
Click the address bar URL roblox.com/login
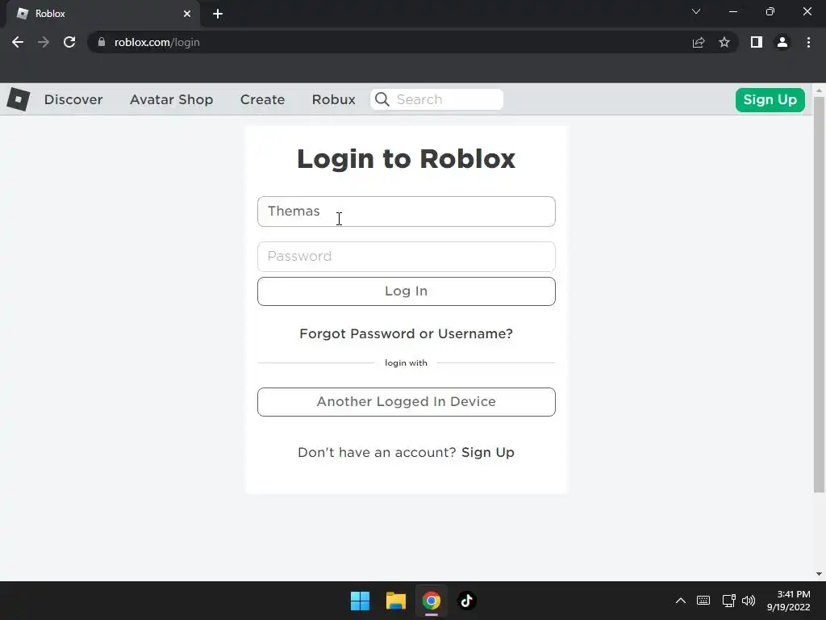(x=157, y=42)
